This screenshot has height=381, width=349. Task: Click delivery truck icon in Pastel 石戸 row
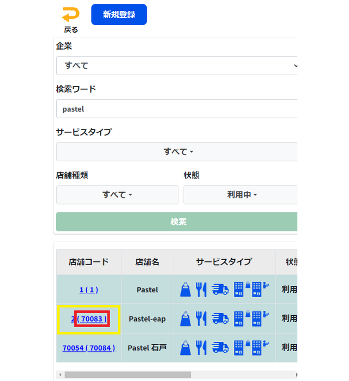point(220,347)
